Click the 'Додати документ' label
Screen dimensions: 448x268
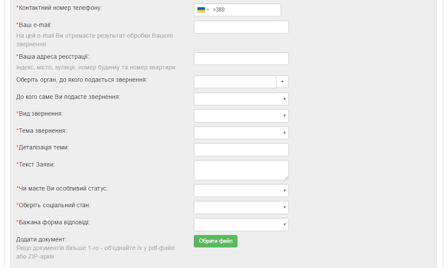[x=42, y=240]
